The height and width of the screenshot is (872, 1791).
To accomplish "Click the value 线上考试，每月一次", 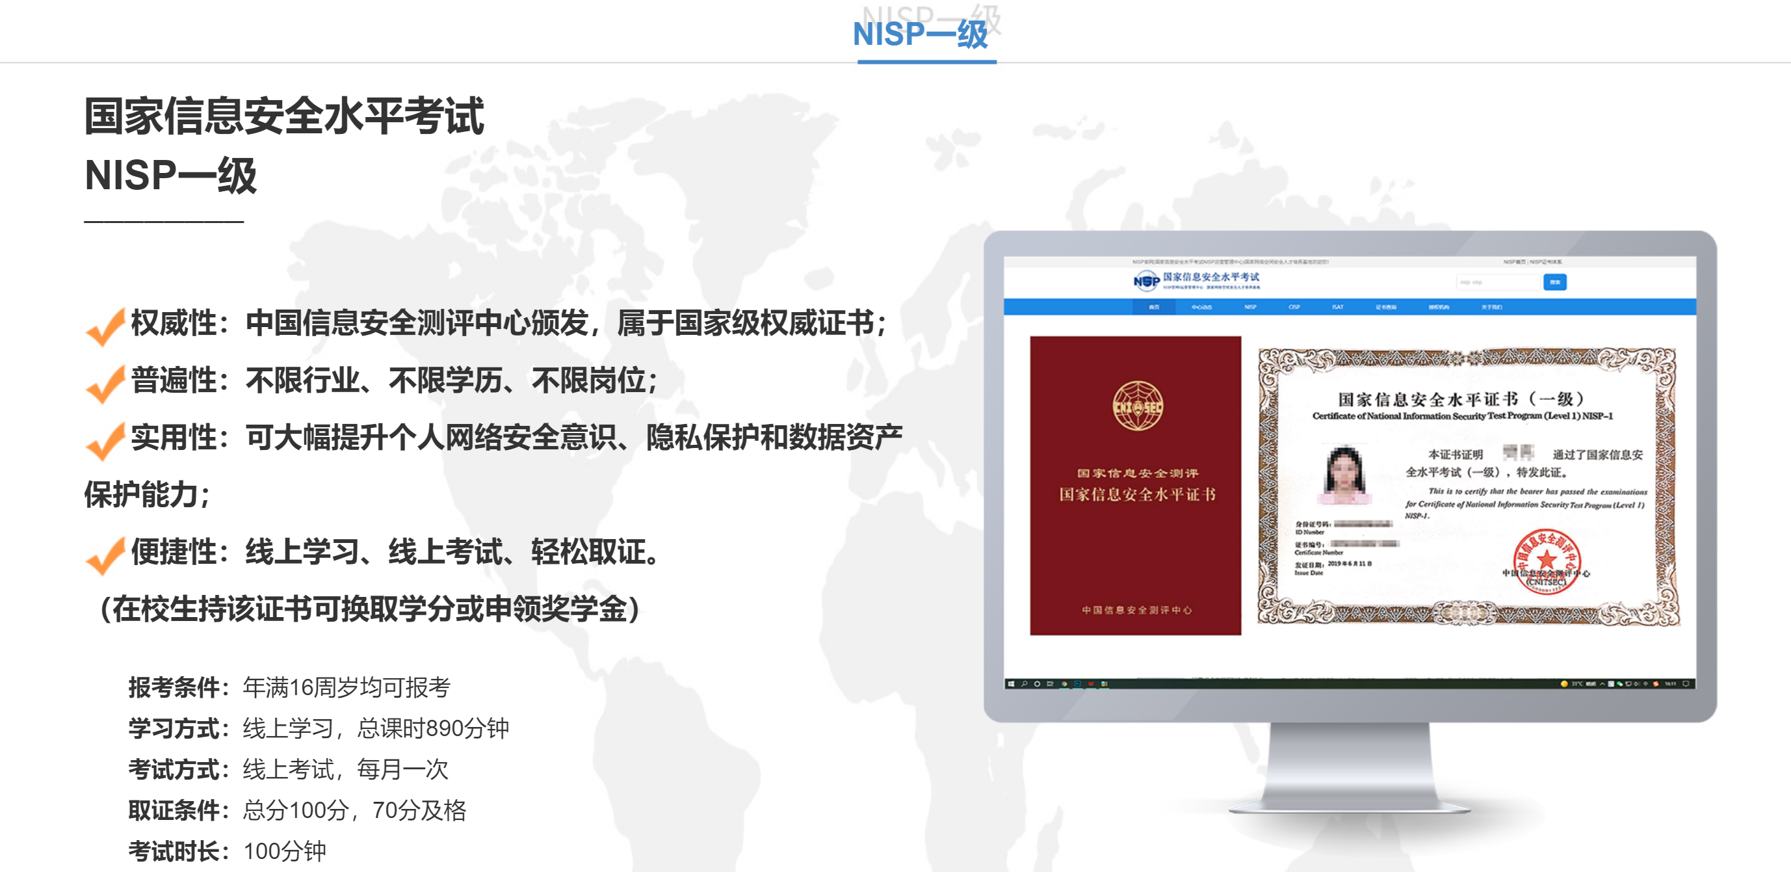I will pos(346,770).
